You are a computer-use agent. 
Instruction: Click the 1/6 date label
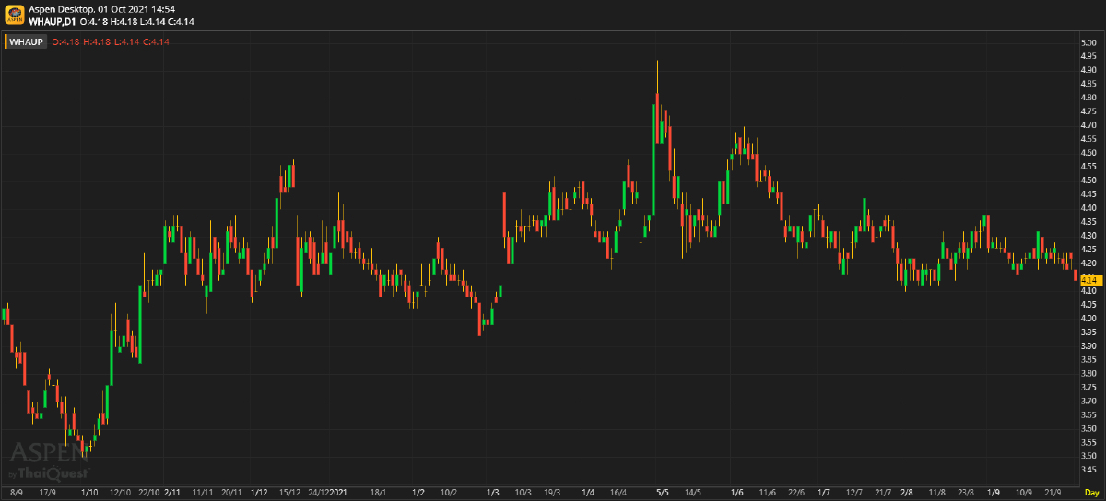point(736,494)
